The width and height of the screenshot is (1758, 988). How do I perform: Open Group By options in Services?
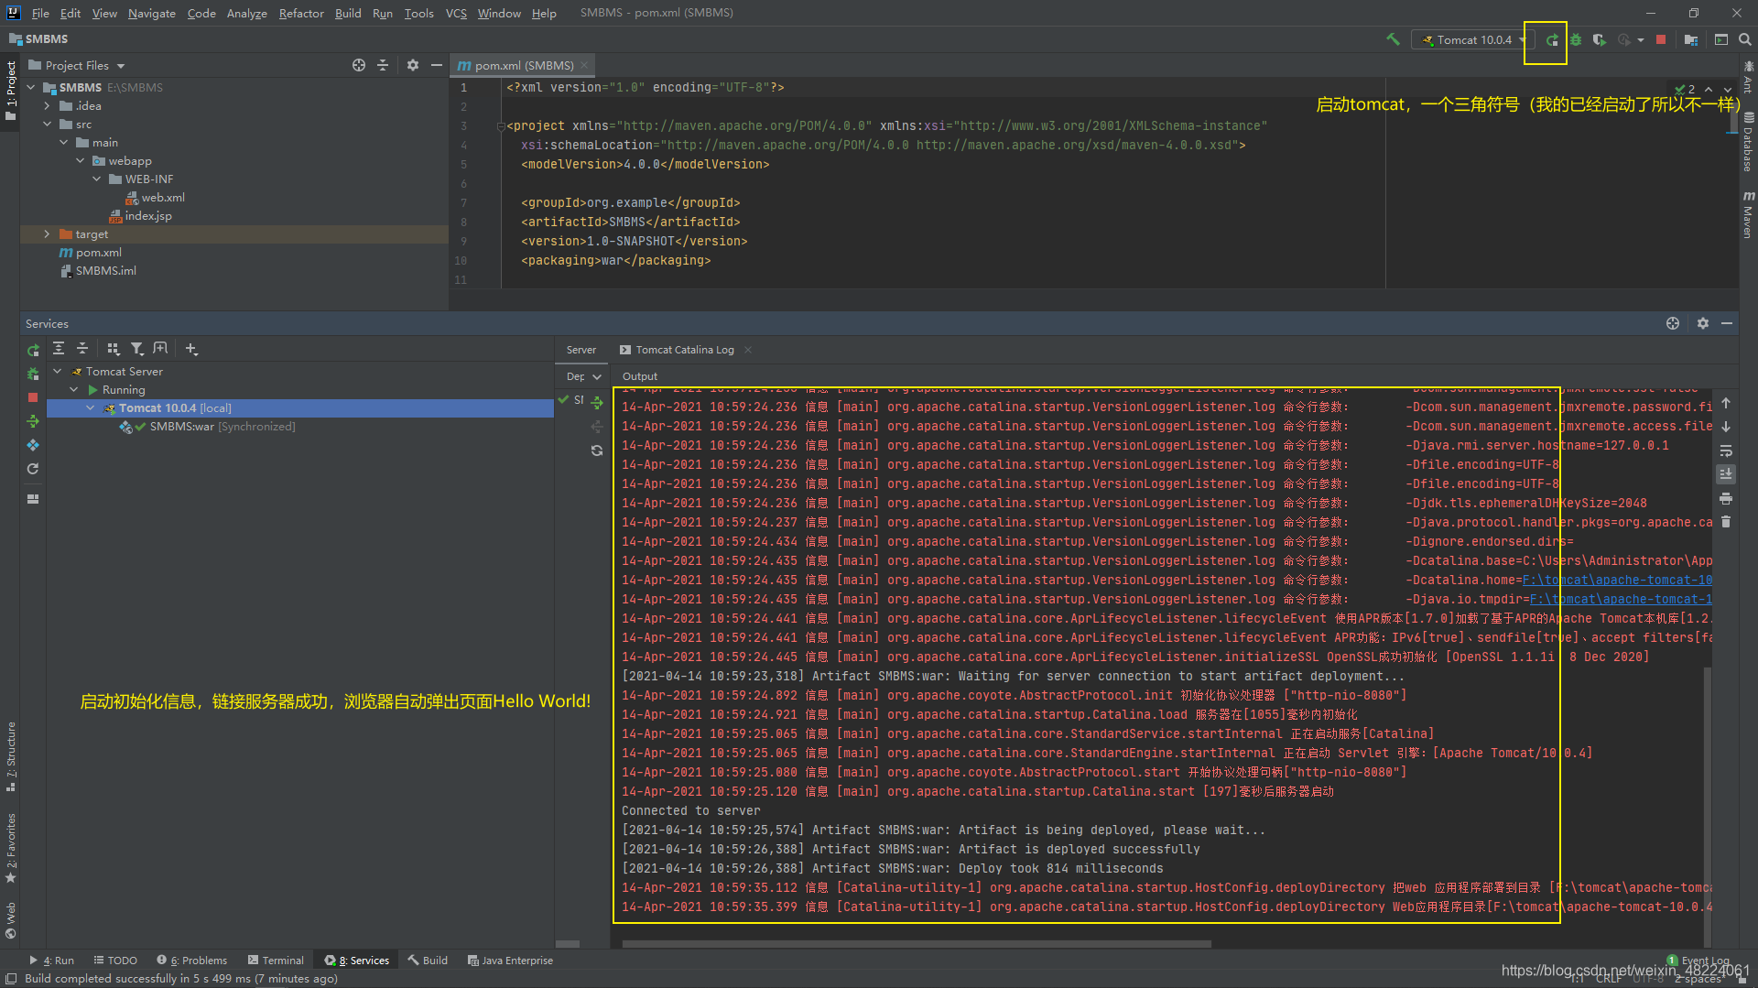pyautogui.click(x=114, y=348)
